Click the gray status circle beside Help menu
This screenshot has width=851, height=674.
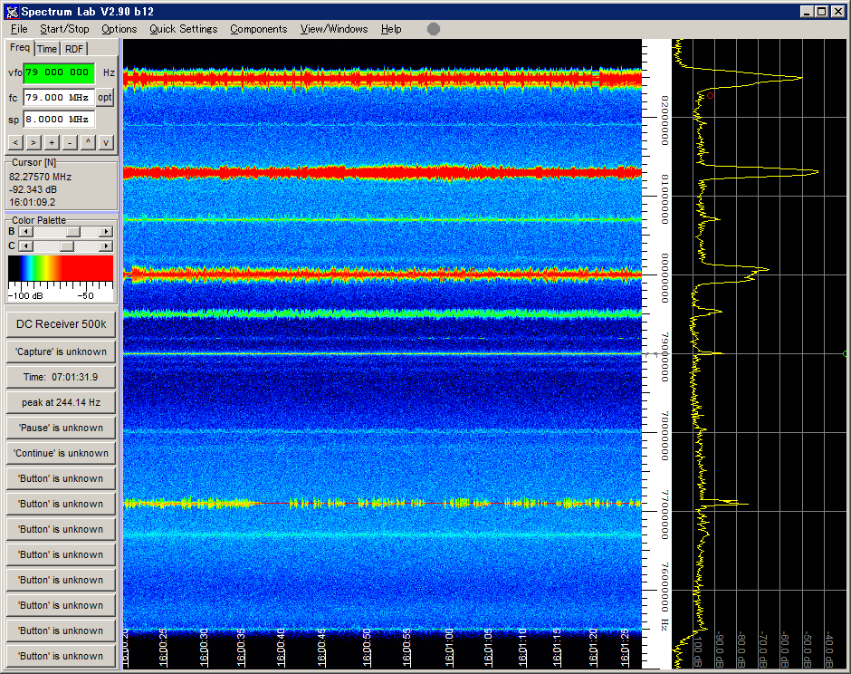click(432, 28)
